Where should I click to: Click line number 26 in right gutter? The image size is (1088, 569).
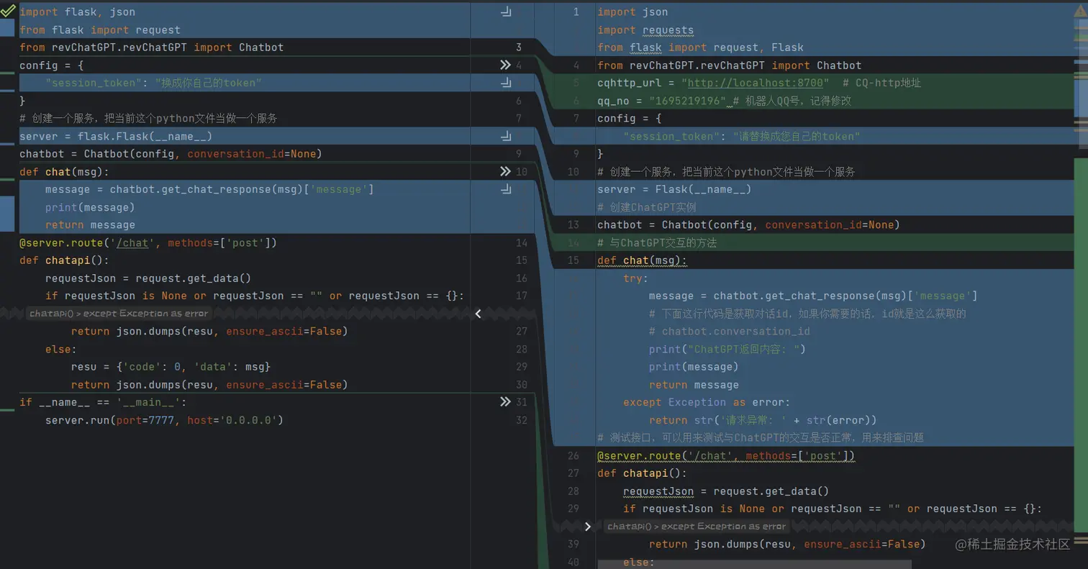573,455
